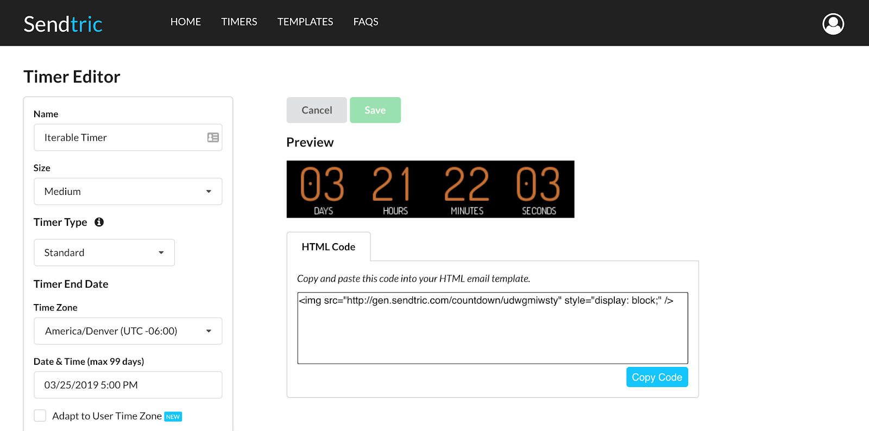Click the Iterable Timer name field

[x=119, y=138]
